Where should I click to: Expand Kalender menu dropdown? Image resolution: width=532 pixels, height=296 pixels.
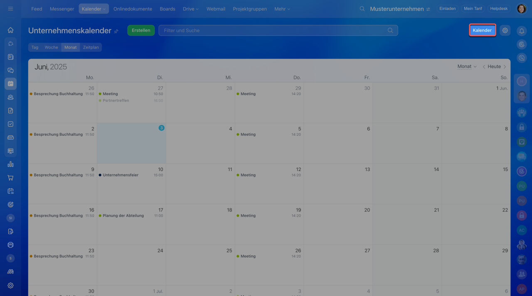tap(104, 9)
